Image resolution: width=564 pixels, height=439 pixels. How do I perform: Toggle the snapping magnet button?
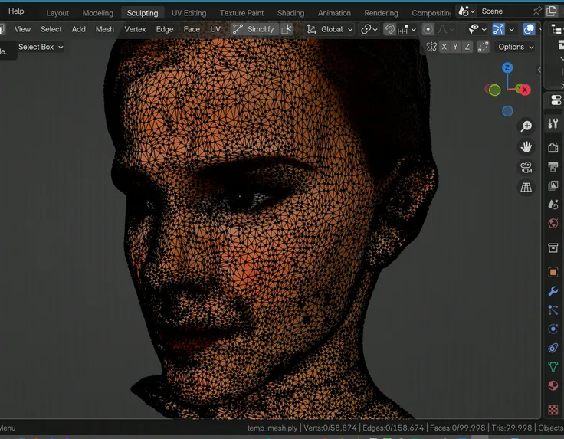390,29
